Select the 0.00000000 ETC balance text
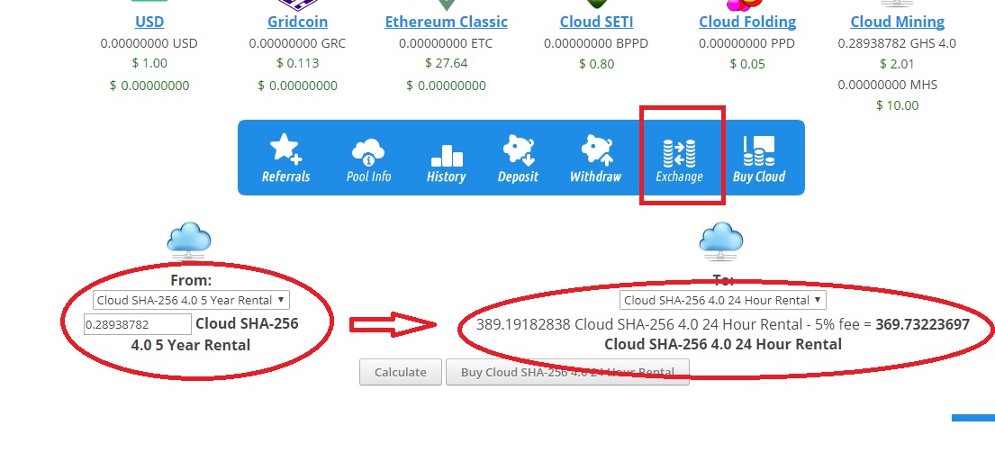Screen dimensions: 995x462 coord(446,44)
